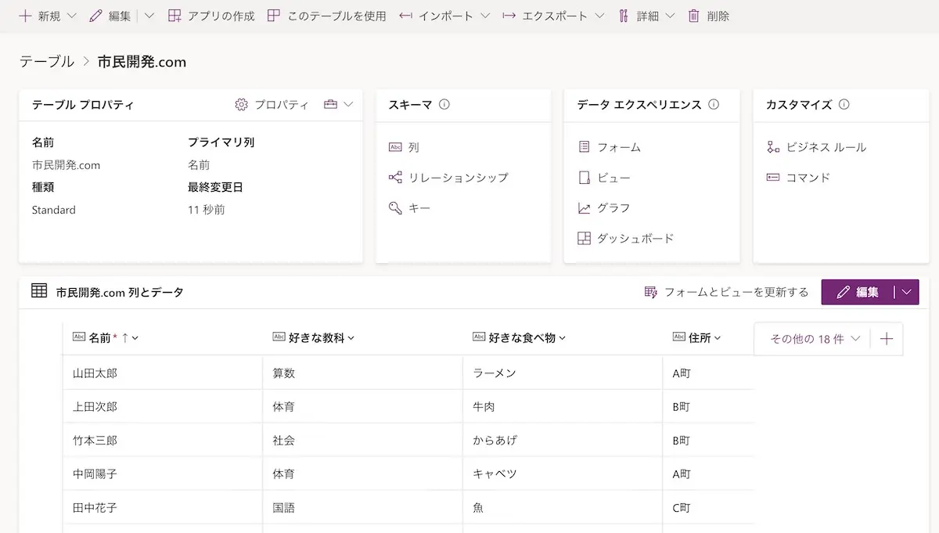Click the plus icon to add column
Screen dimensions: 939x533
[887, 339]
